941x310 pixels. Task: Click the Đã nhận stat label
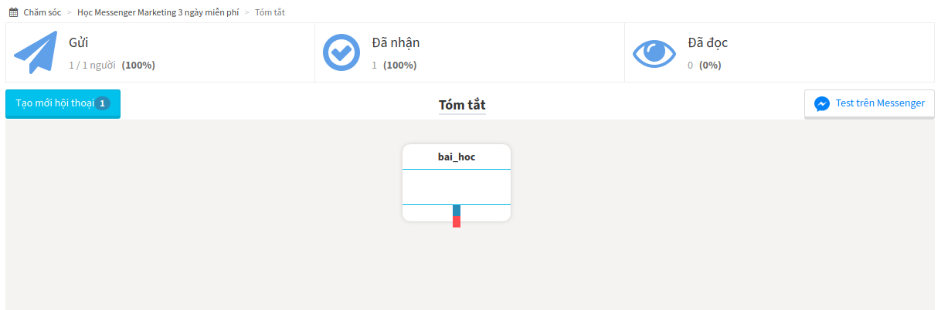[396, 43]
